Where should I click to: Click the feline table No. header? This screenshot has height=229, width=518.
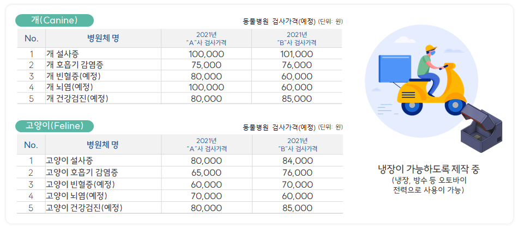(x=31, y=145)
